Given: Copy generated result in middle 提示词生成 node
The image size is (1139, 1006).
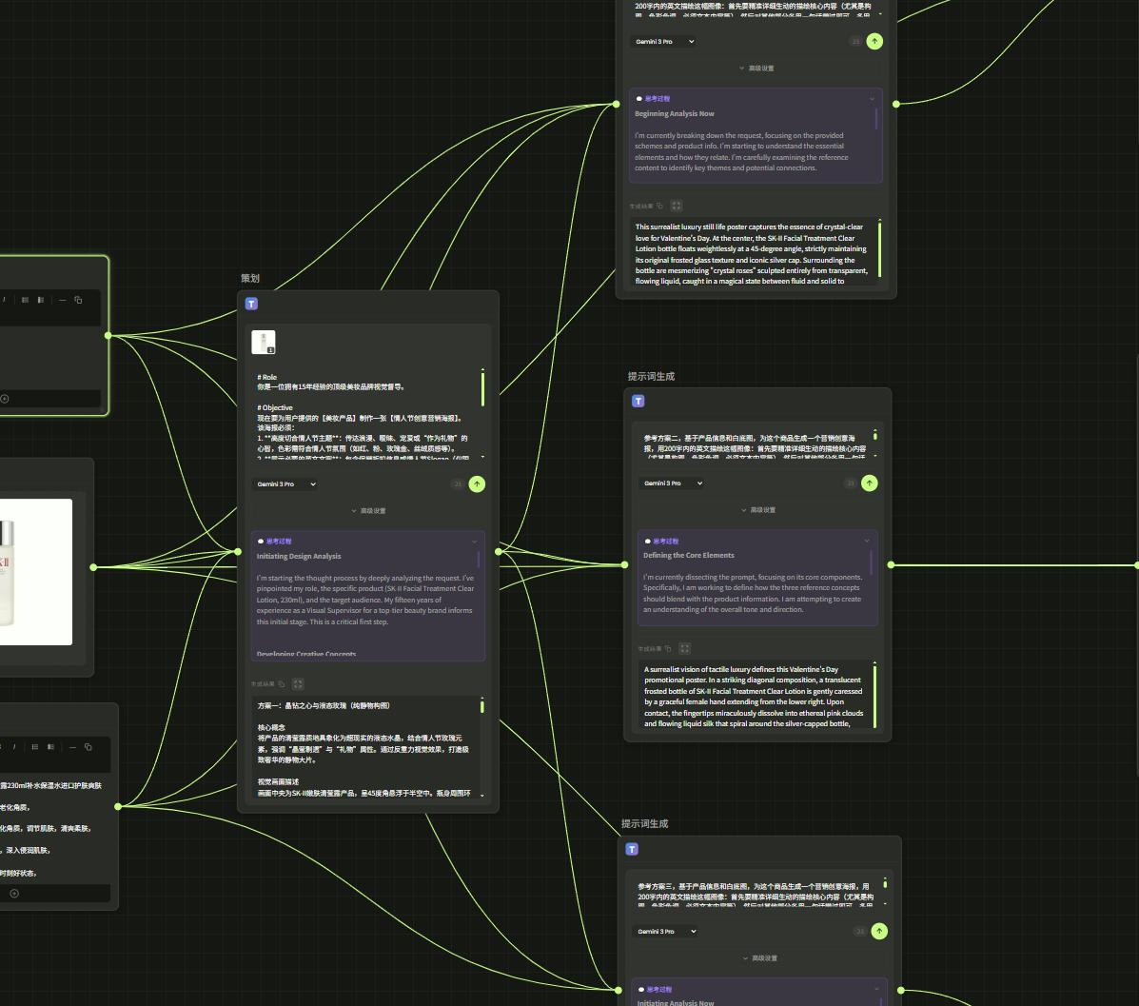Looking at the screenshot, I should tap(668, 649).
